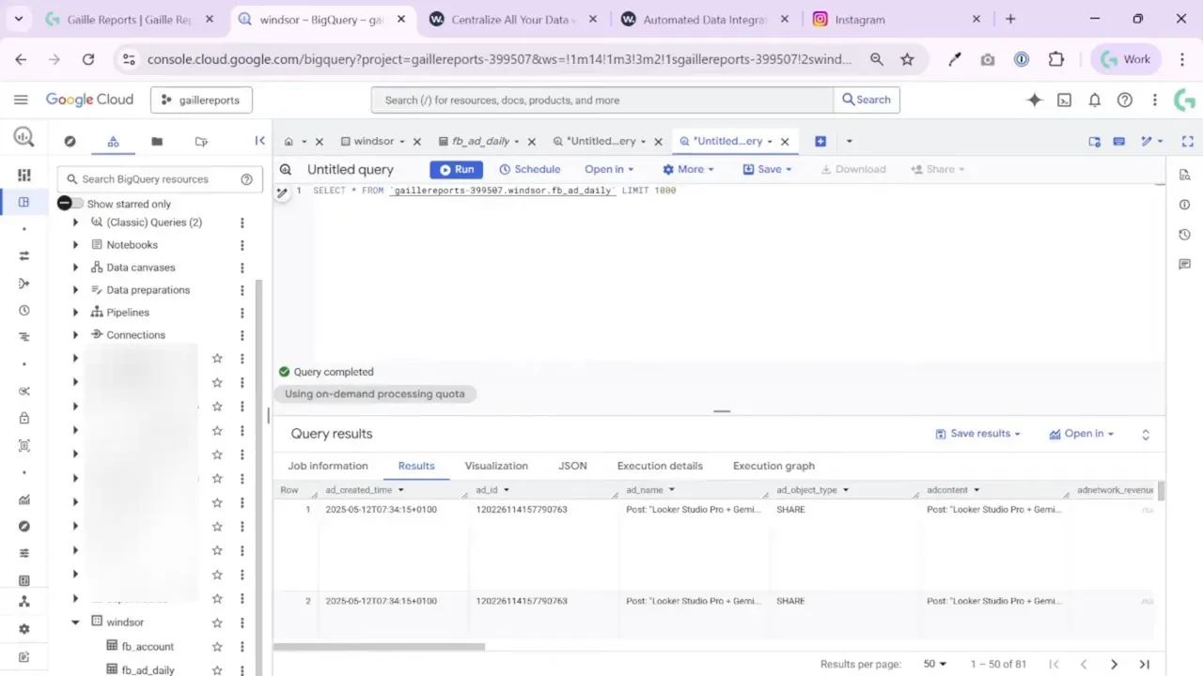The image size is (1203, 676).
Task: Open the ad_created_time column menu
Action: 401,490
